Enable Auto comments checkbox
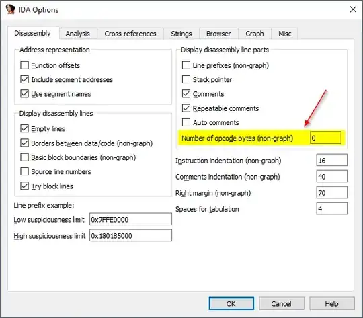The width and height of the screenshot is (363, 318). [186, 122]
